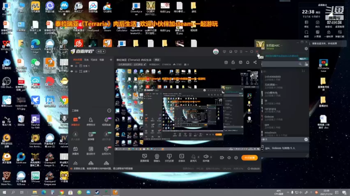Select friend misslinxin in Steam list
Screen dimensions: 350x196
pyautogui.click(x=285, y=134)
